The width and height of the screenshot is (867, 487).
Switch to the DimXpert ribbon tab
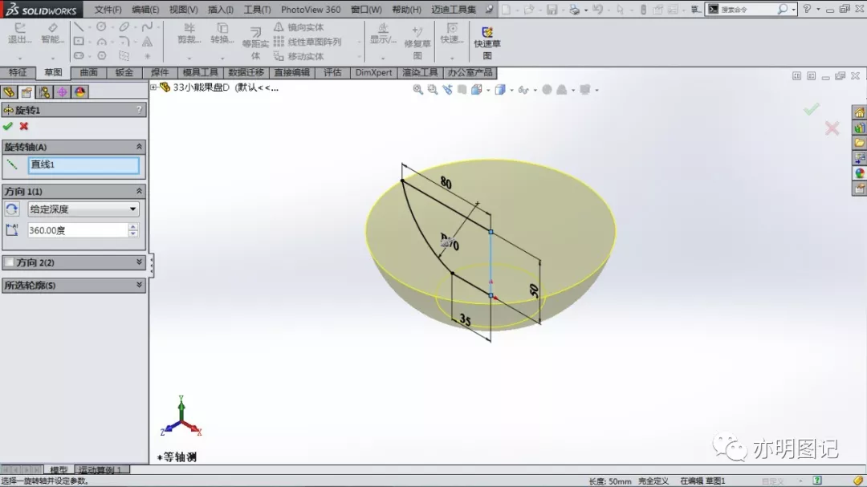[x=374, y=72]
